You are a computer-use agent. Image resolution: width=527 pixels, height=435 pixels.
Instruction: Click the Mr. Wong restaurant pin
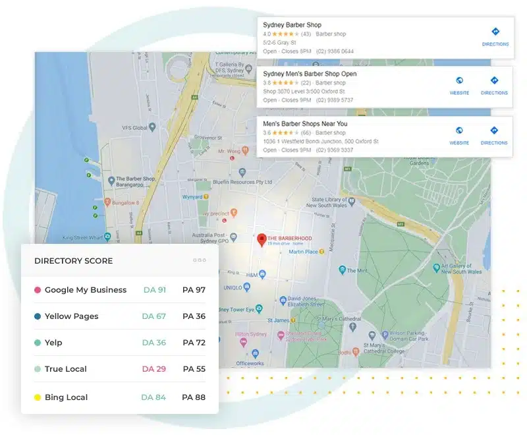click(x=245, y=150)
